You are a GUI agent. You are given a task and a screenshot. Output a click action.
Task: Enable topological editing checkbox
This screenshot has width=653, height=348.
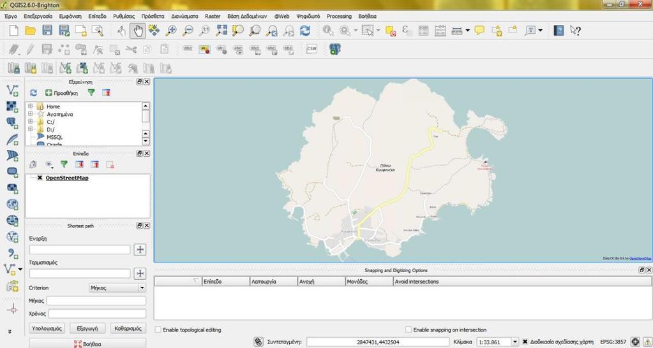point(158,330)
